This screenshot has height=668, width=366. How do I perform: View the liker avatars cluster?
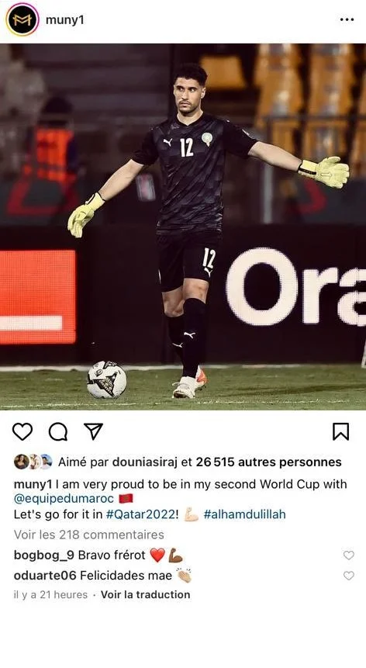click(33, 462)
